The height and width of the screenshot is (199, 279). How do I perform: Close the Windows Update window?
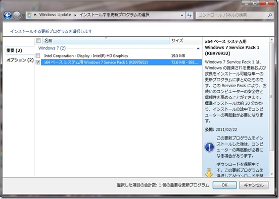click(267, 4)
